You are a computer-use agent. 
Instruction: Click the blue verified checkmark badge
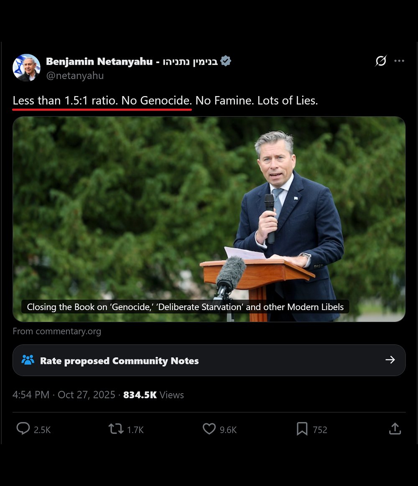pos(226,61)
